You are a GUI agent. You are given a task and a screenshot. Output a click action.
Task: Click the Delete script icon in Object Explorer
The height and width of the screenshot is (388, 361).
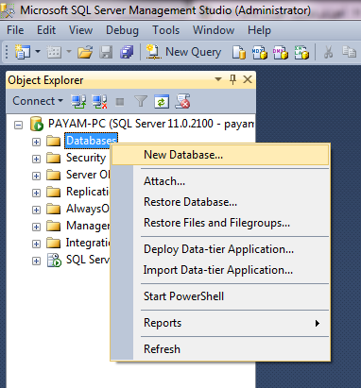coord(182,101)
